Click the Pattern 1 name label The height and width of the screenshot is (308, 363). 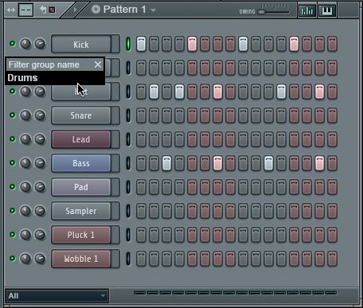pos(124,10)
